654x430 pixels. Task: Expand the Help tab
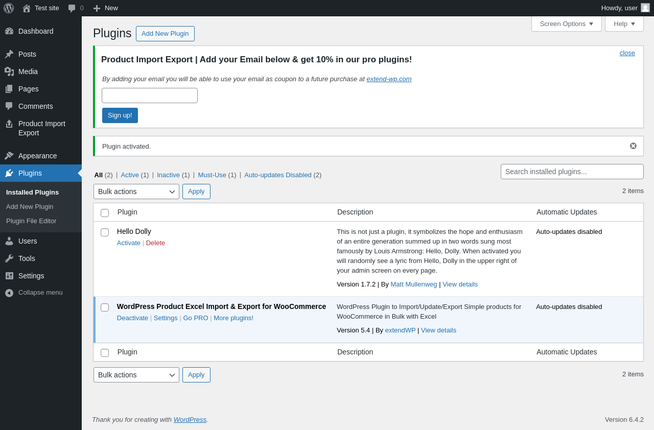(x=624, y=23)
